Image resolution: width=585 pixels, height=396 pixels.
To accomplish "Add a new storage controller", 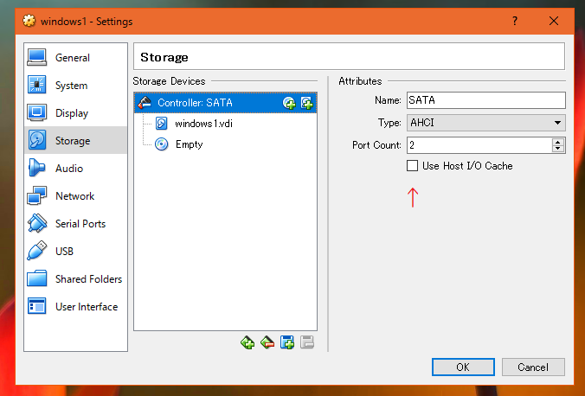I will tap(247, 342).
